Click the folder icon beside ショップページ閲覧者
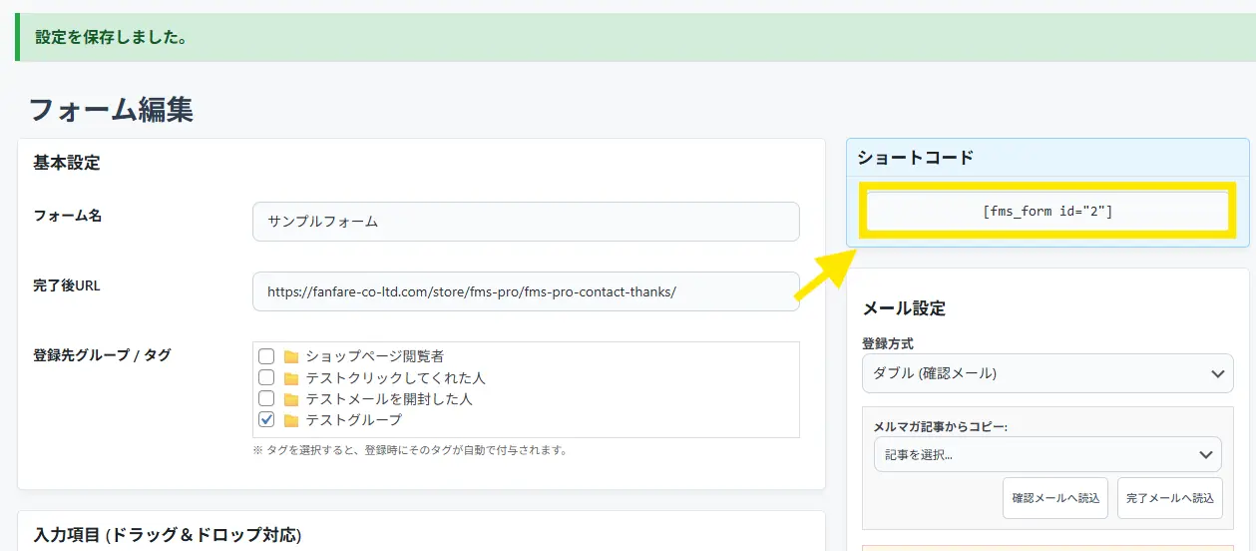 291,356
